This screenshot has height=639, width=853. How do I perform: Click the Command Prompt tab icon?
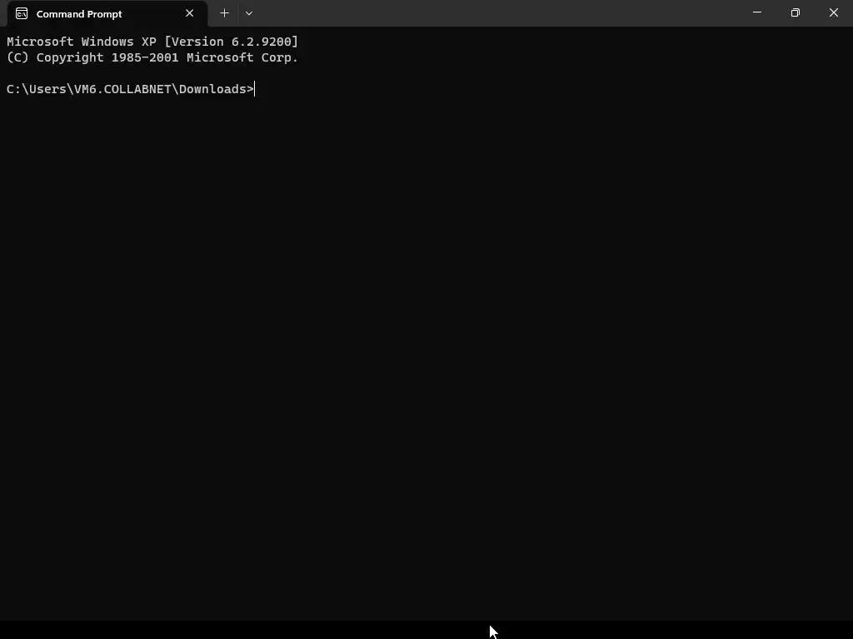click(x=22, y=13)
